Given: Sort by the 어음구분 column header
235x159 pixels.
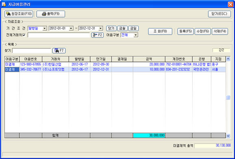Looking at the screenshot, I should (x=12, y=59).
